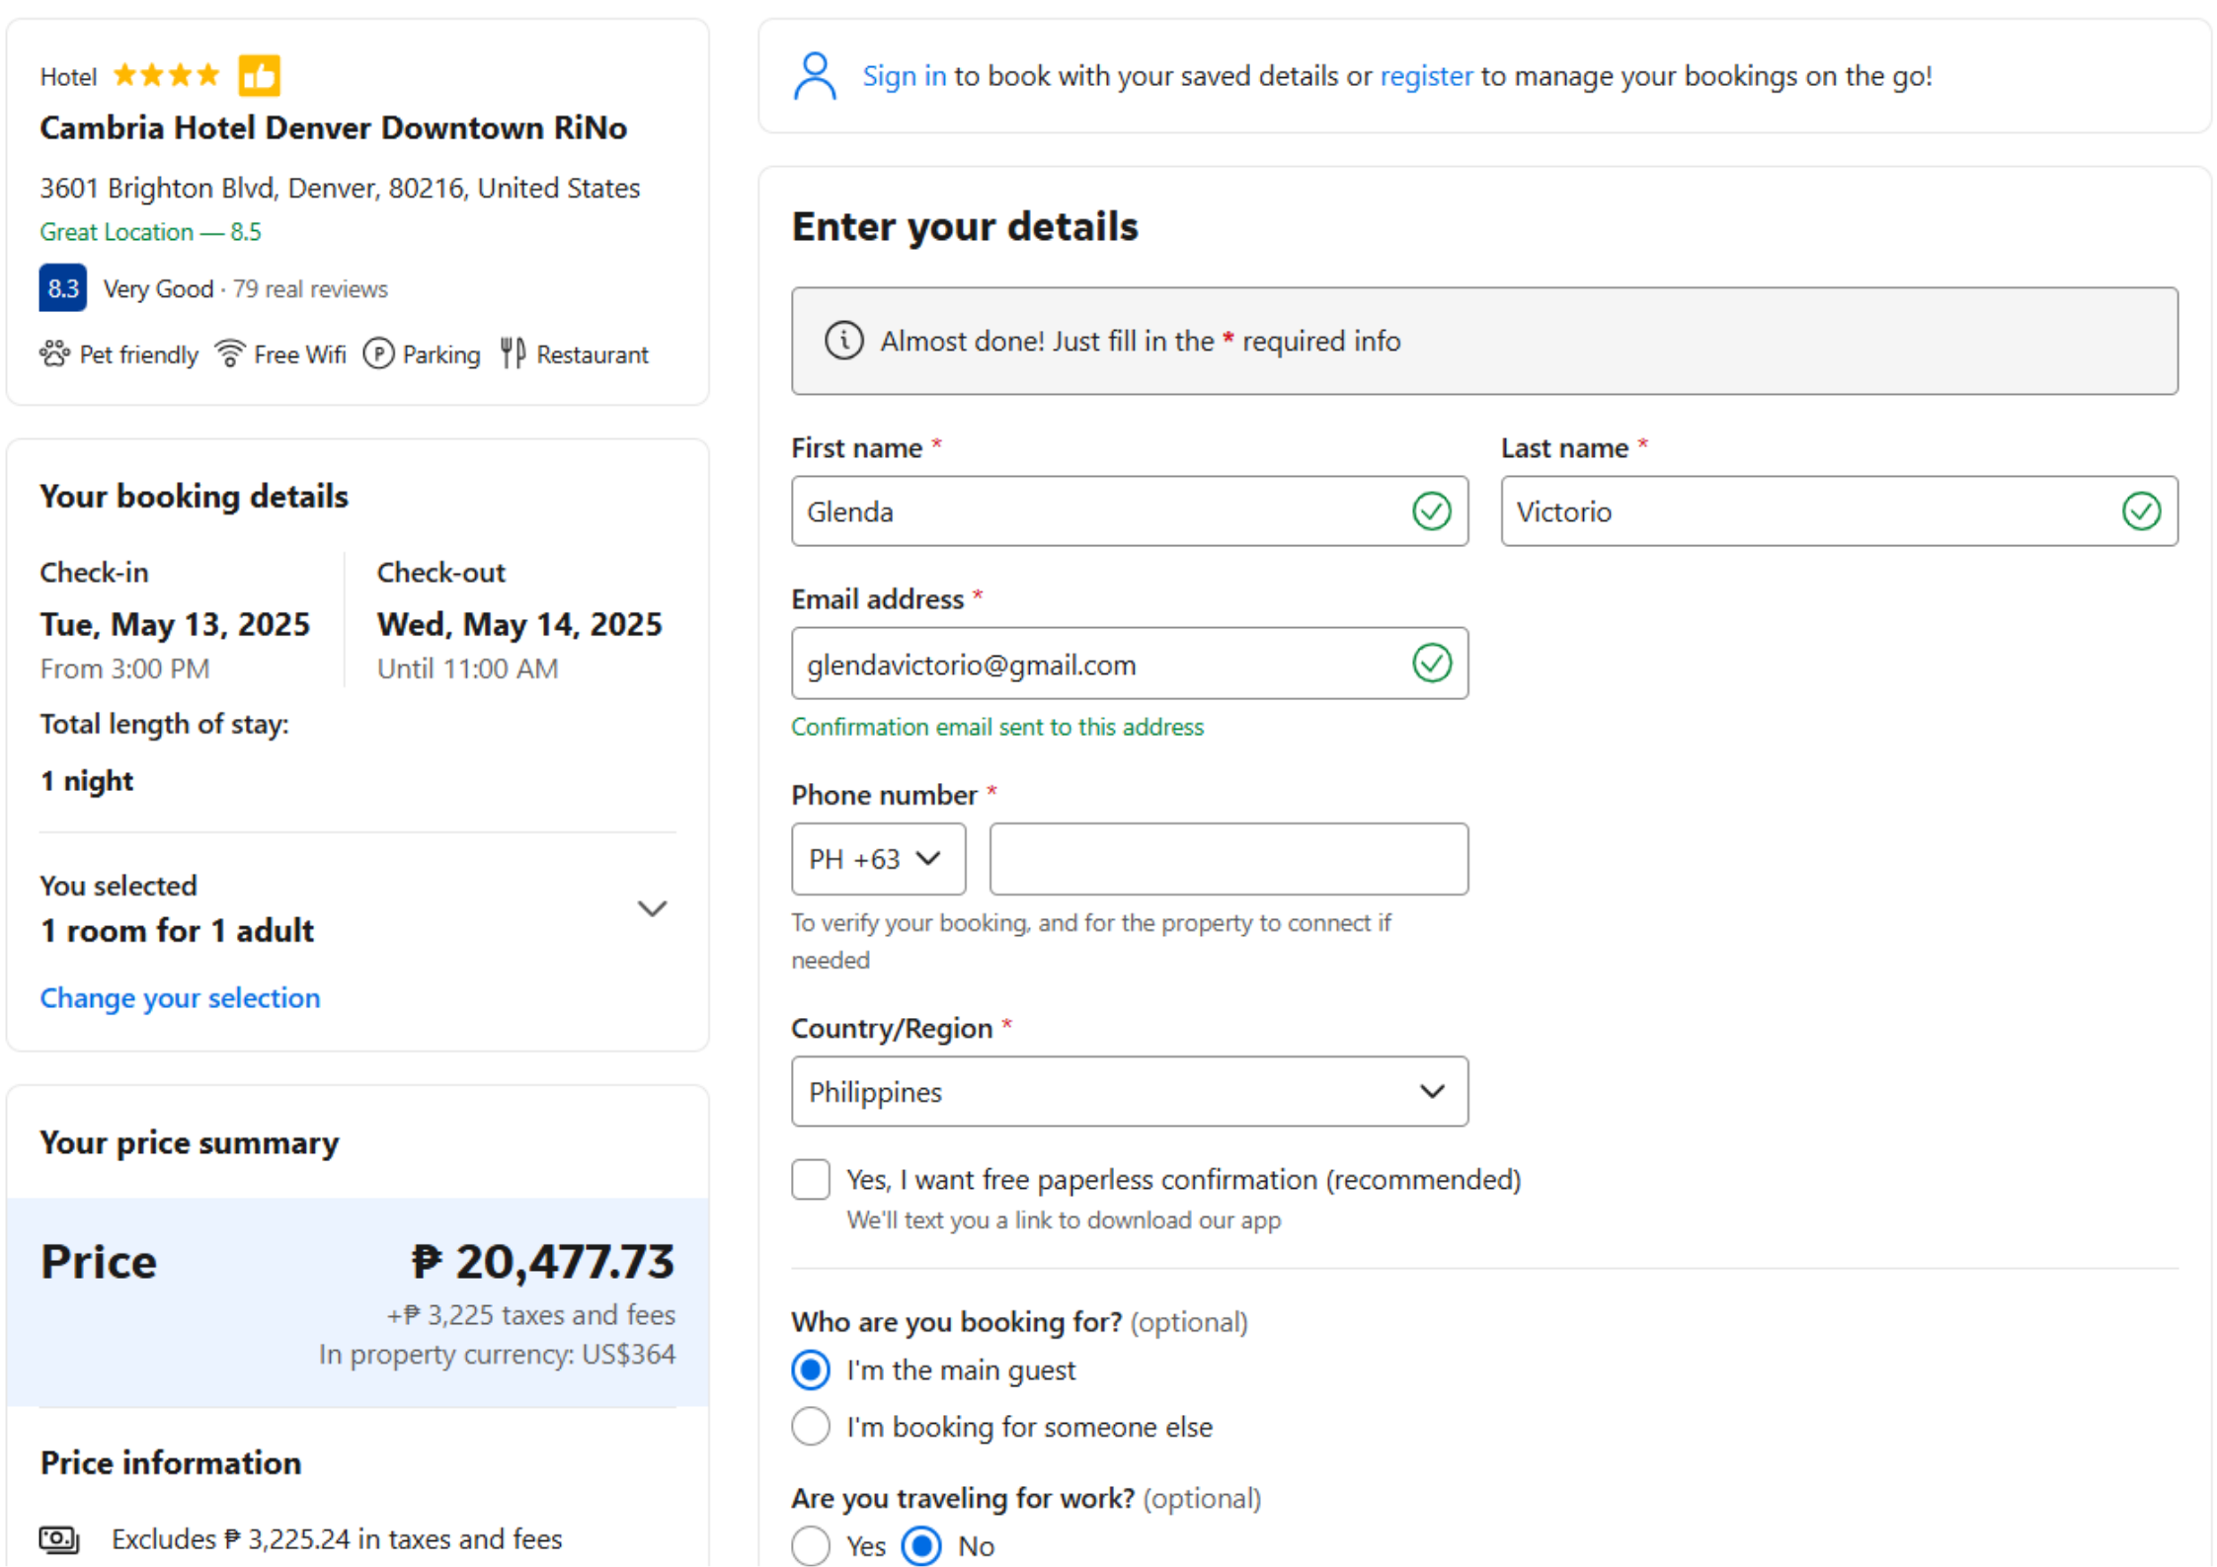The image size is (2217, 1567).
Task: Click the info icon in required banner
Action: tap(843, 341)
